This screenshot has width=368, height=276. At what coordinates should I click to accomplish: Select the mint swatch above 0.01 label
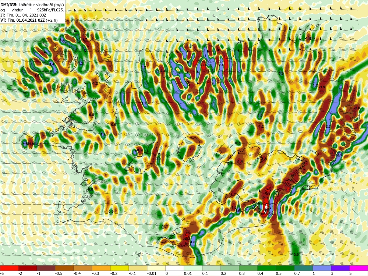point(193,268)
